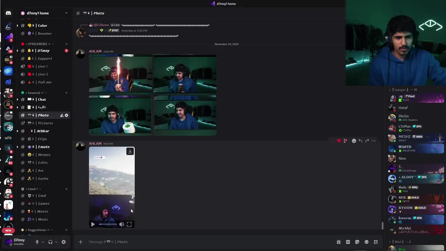Open the video in fullscreen

(129, 225)
